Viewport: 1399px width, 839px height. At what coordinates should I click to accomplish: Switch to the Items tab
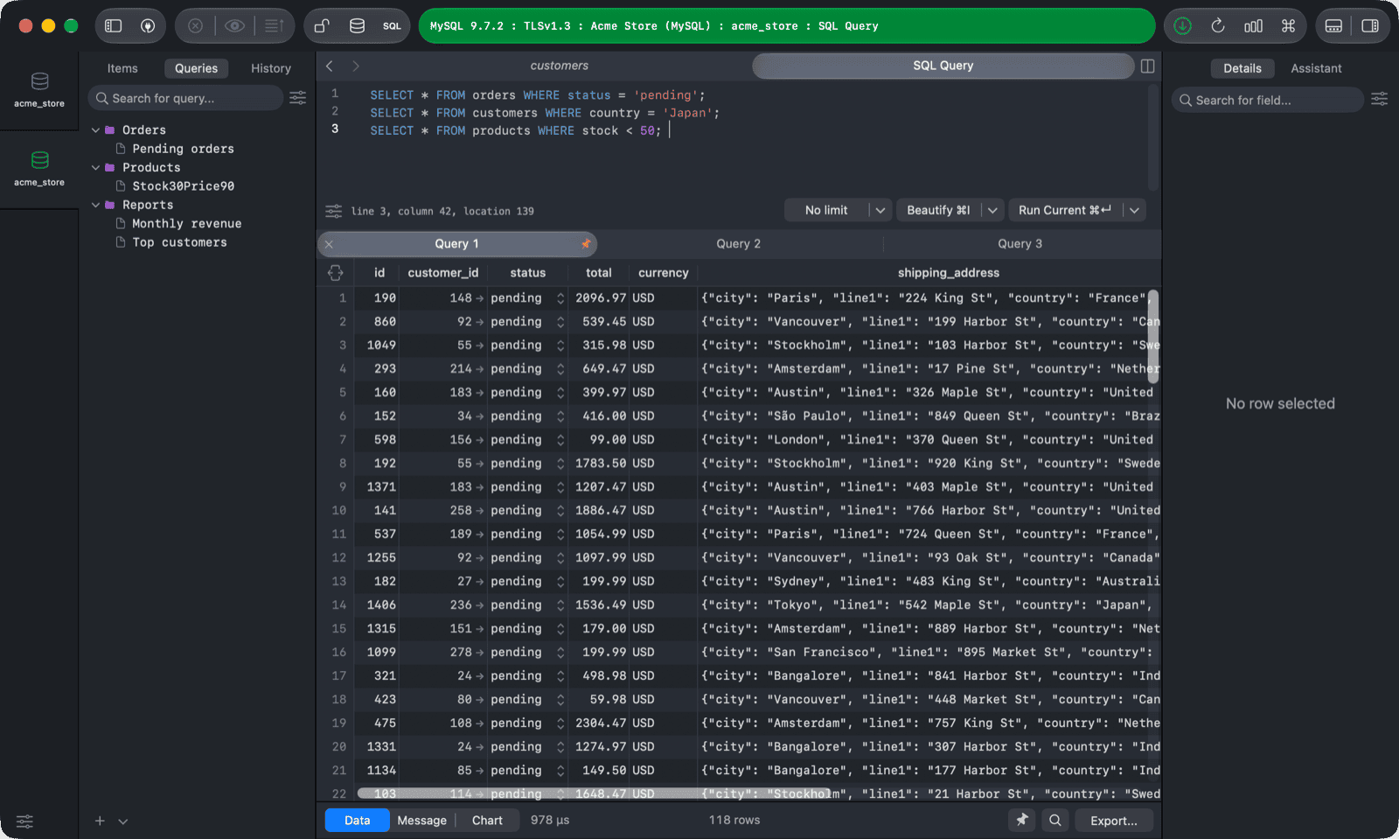(x=122, y=68)
